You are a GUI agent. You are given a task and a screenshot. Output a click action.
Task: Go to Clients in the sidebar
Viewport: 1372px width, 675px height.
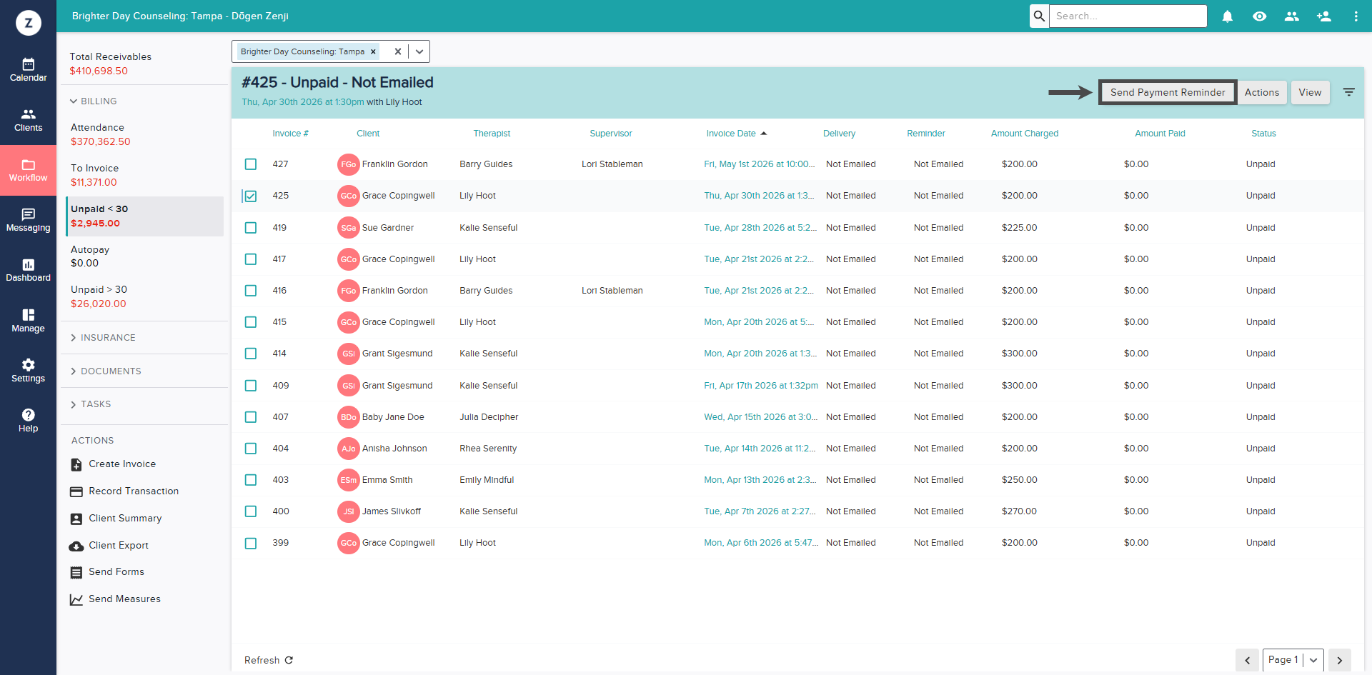click(28, 120)
